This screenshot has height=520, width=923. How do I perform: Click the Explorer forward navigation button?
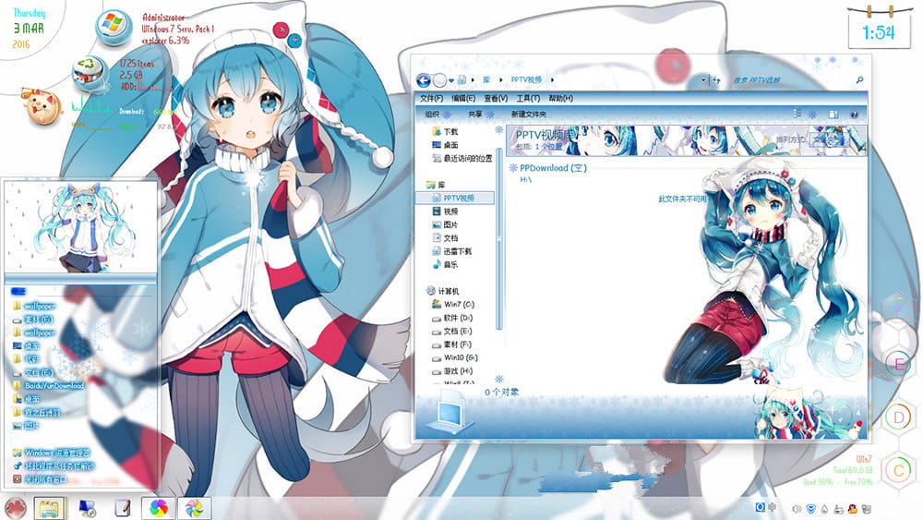439,80
